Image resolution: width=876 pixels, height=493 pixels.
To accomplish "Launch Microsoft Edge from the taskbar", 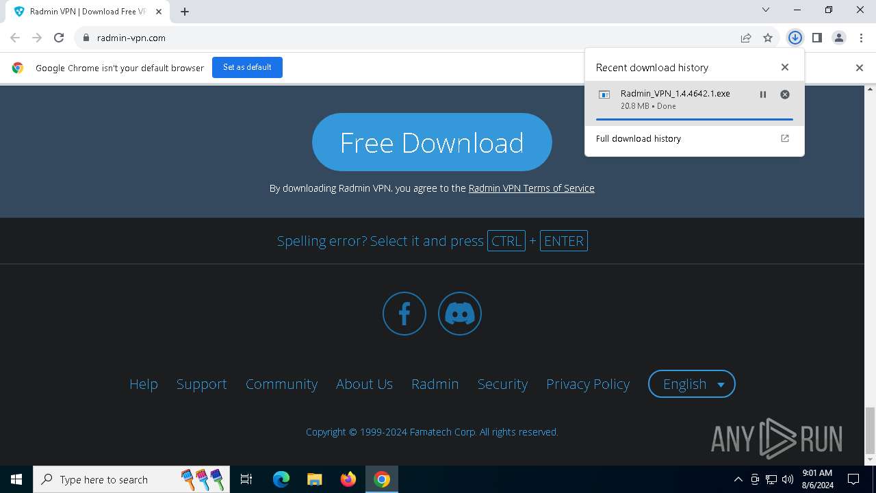I will [281, 479].
